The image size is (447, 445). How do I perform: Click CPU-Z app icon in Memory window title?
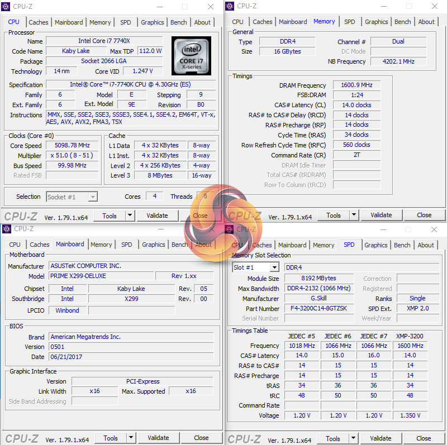230,6
